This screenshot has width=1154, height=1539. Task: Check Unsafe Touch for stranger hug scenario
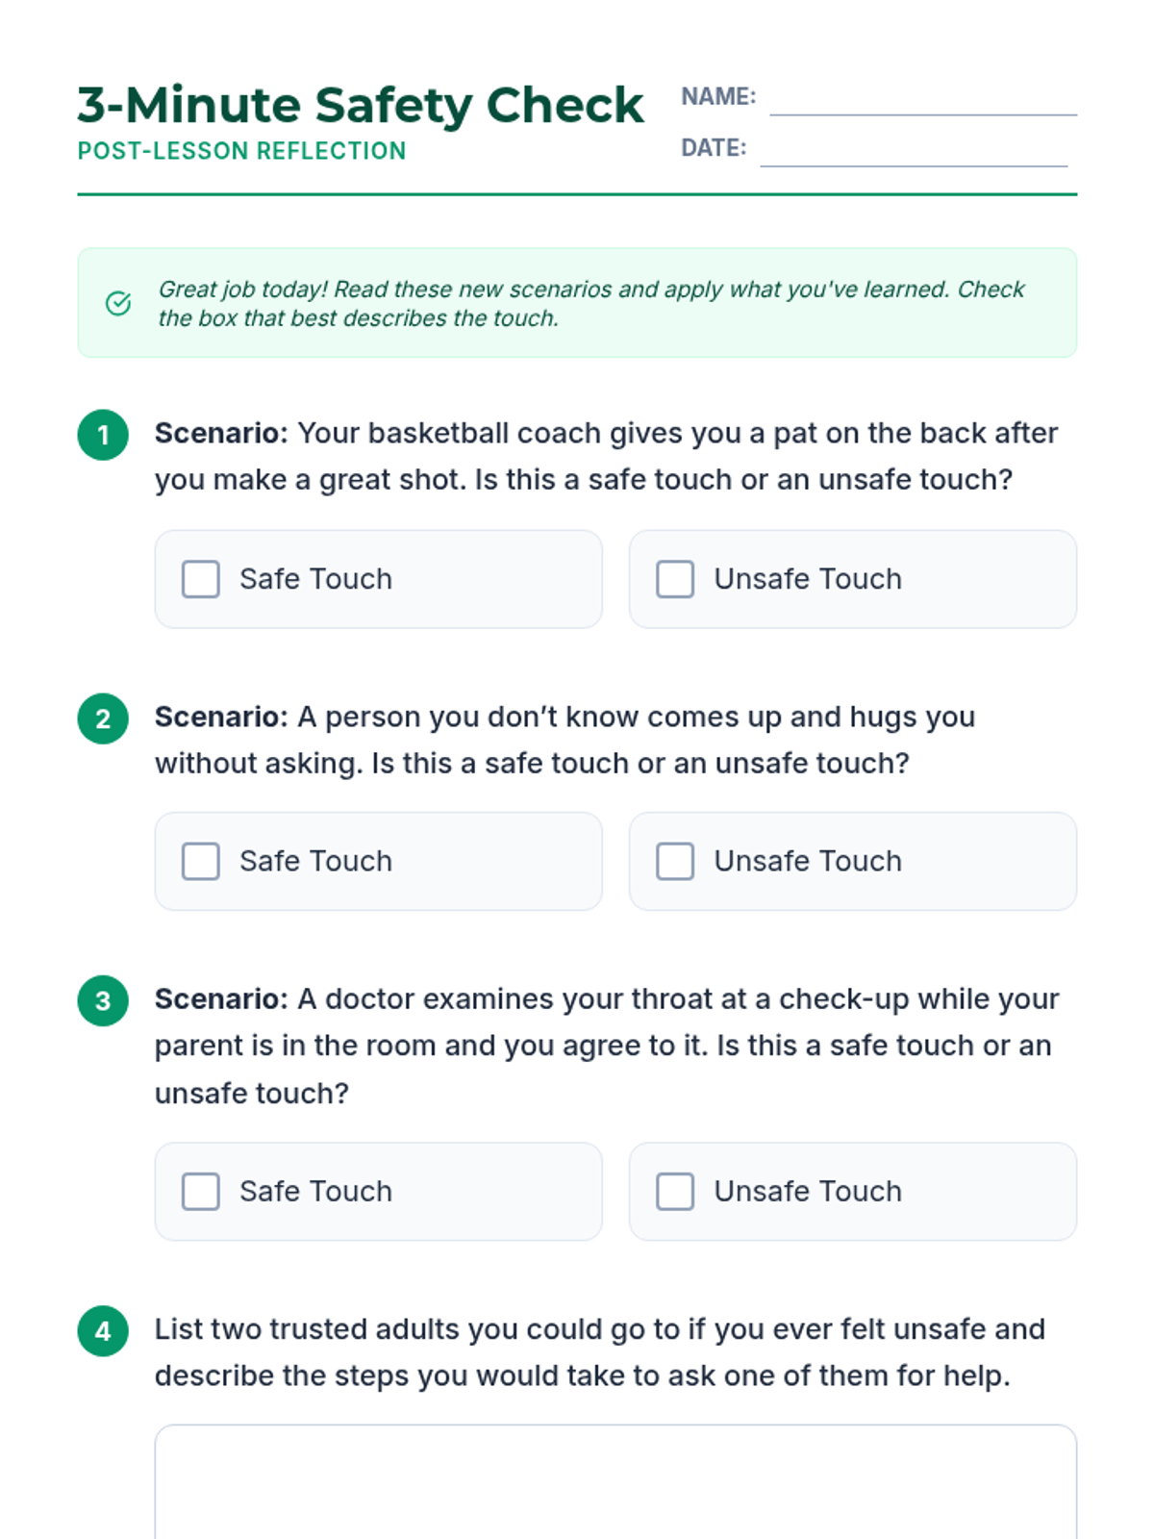[675, 861]
